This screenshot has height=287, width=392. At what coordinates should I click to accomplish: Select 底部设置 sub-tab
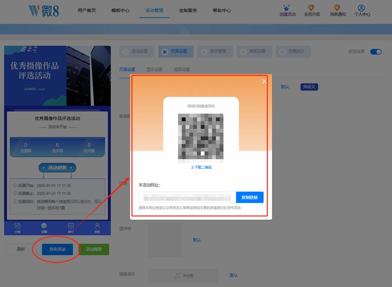coord(182,70)
